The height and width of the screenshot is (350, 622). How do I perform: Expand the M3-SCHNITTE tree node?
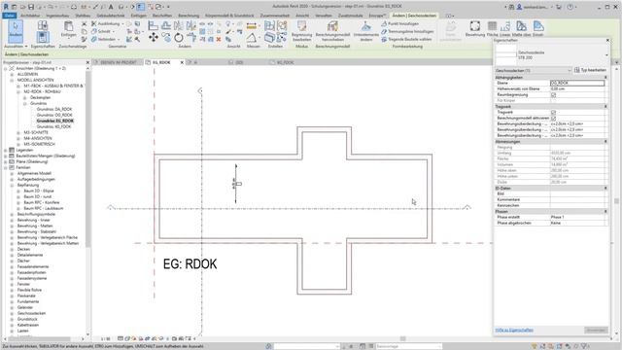(18, 132)
